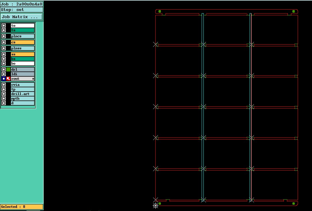The height and width of the screenshot is (211, 312).
Task: Check the bs layer box
Action: point(4,59)
